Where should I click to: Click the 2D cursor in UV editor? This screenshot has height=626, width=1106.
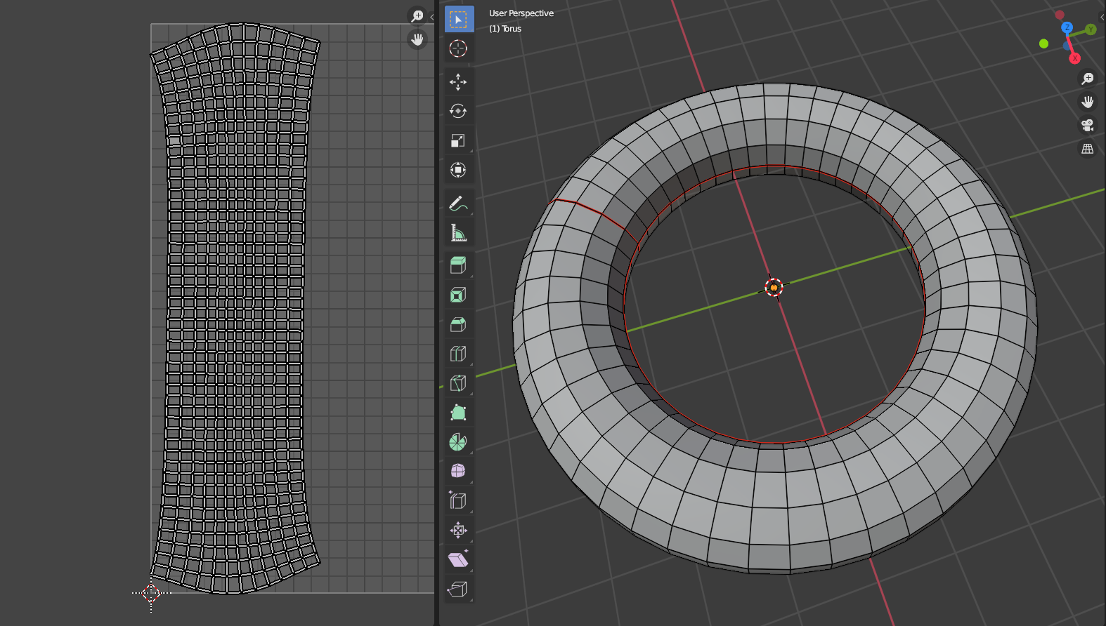point(151,593)
